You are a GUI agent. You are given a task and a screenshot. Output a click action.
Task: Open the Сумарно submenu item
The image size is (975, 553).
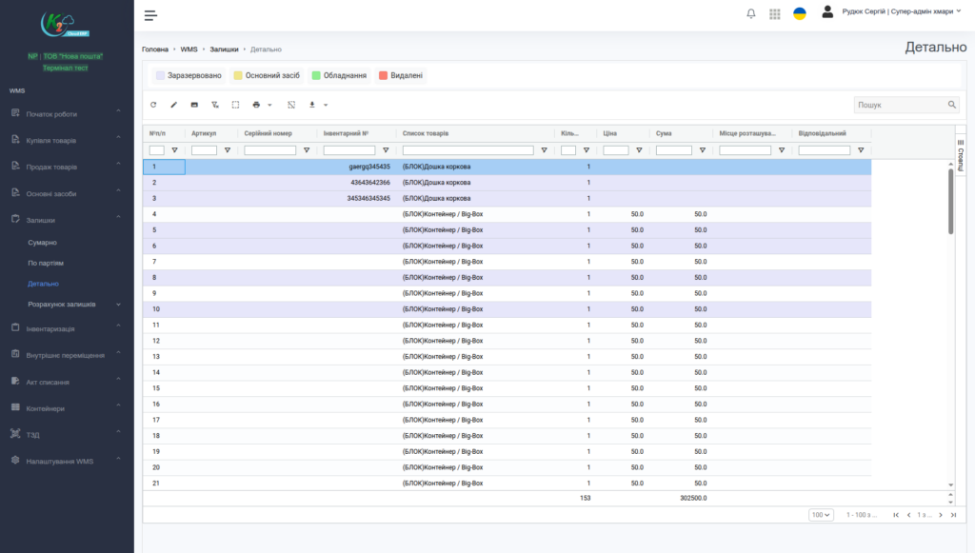[43, 243]
